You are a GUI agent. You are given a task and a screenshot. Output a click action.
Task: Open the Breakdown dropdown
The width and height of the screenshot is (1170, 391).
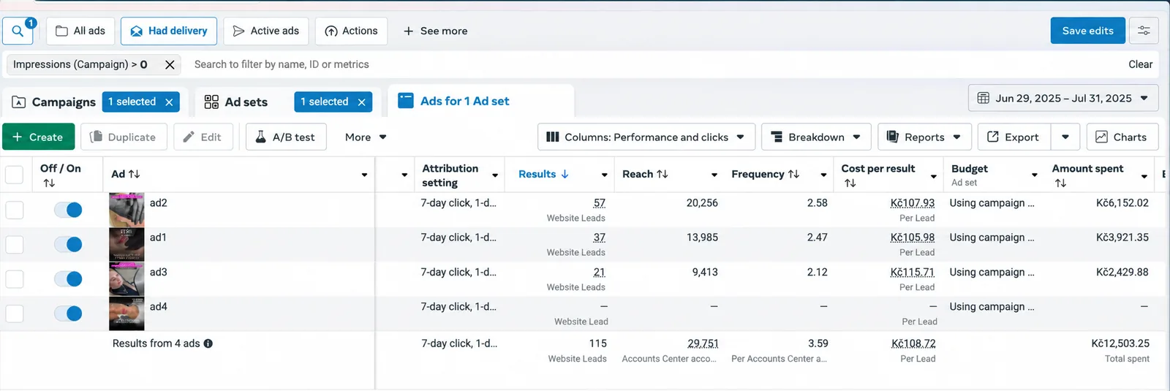coord(816,137)
